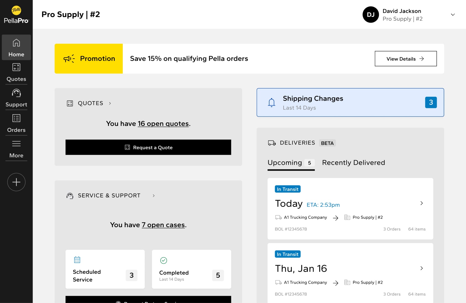
Task: Expand the David Jackson account dropdown
Action: pyautogui.click(x=452, y=15)
